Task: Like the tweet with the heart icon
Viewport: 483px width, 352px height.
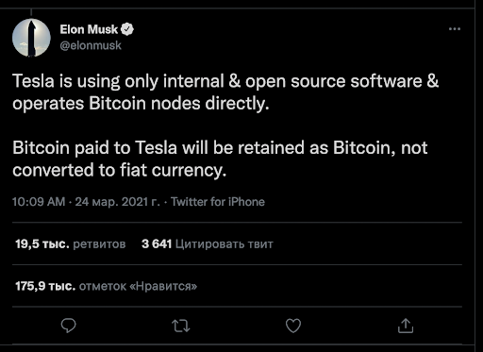Action: tap(293, 326)
